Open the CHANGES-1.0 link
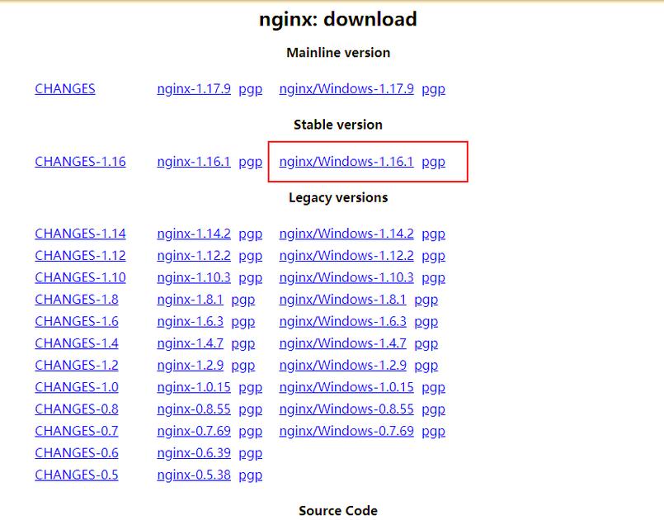Screen dimensions: 664x520 (77, 387)
